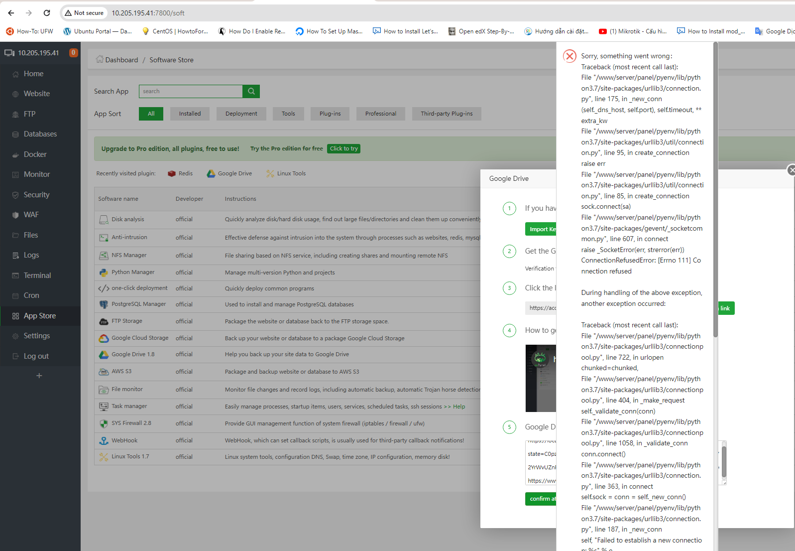Open Linux Tools from recently visited plugins

click(x=286, y=173)
